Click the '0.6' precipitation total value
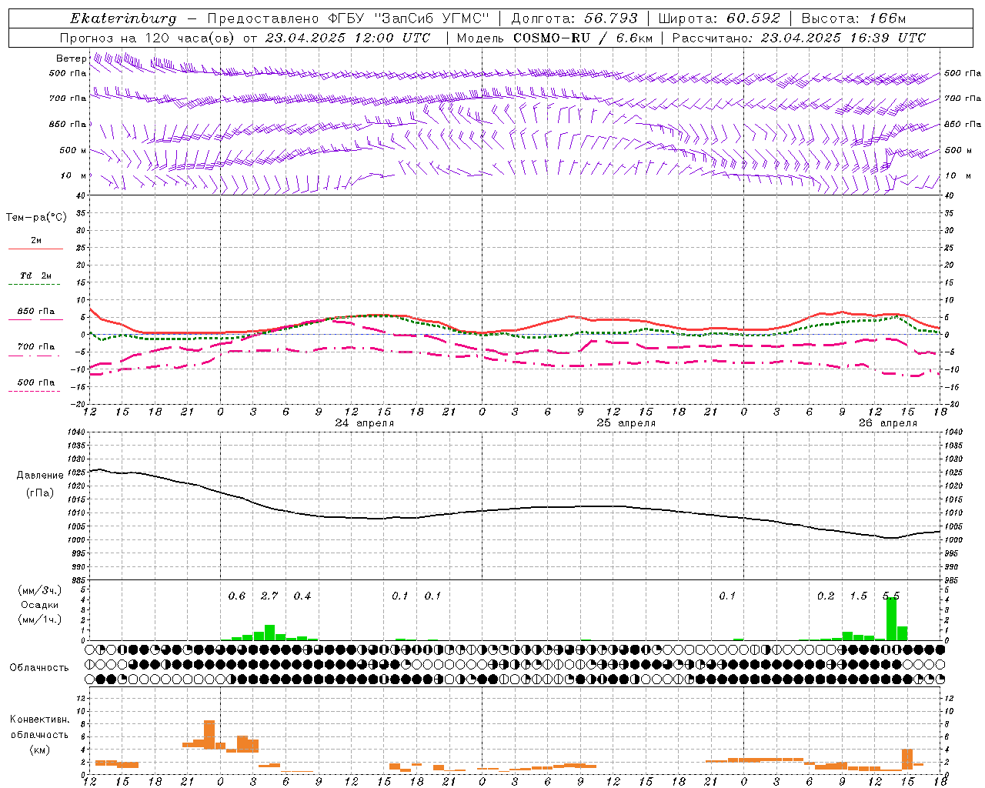This screenshot has height=788, width=985. pyautogui.click(x=237, y=596)
